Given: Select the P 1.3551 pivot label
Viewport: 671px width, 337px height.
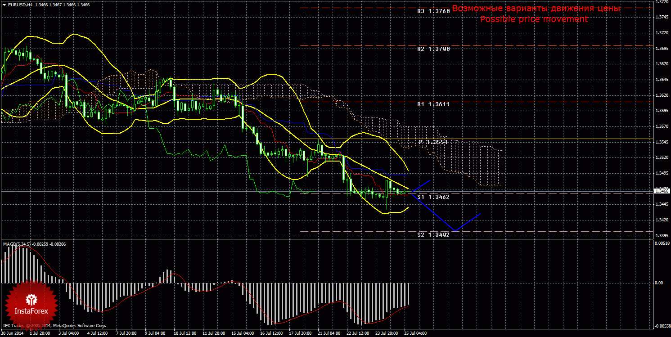Looking at the screenshot, I should click(434, 142).
